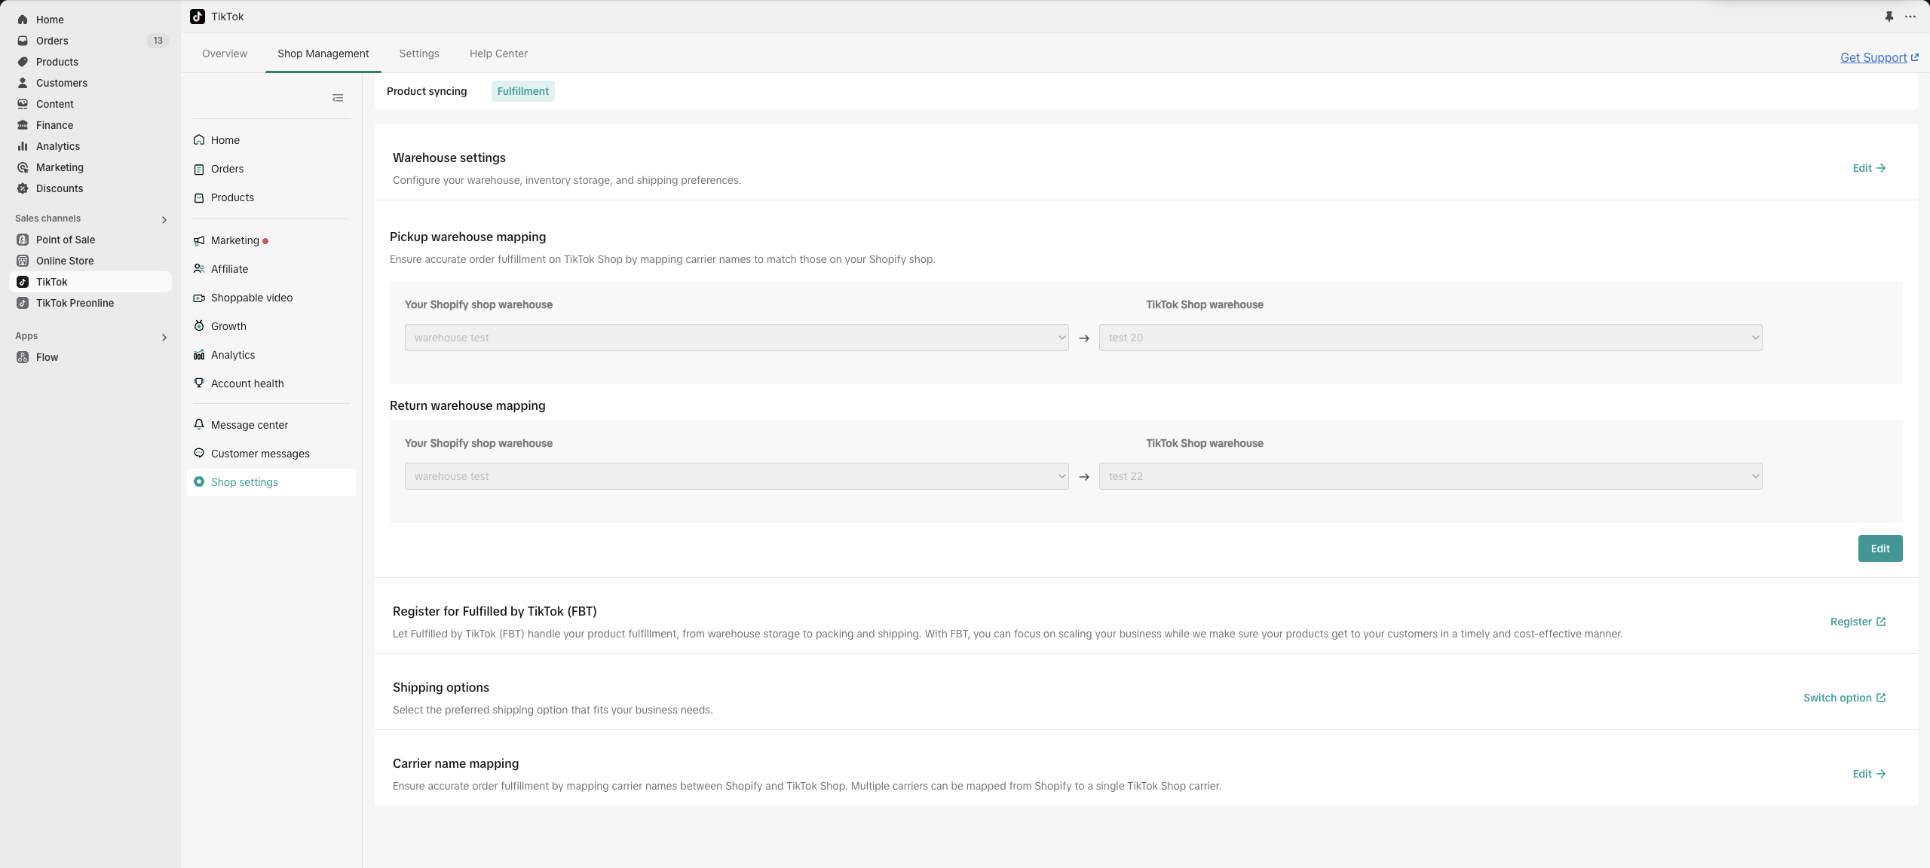Viewport: 1930px width, 868px height.
Task: Open the three-dots more options menu
Action: click(x=1910, y=17)
